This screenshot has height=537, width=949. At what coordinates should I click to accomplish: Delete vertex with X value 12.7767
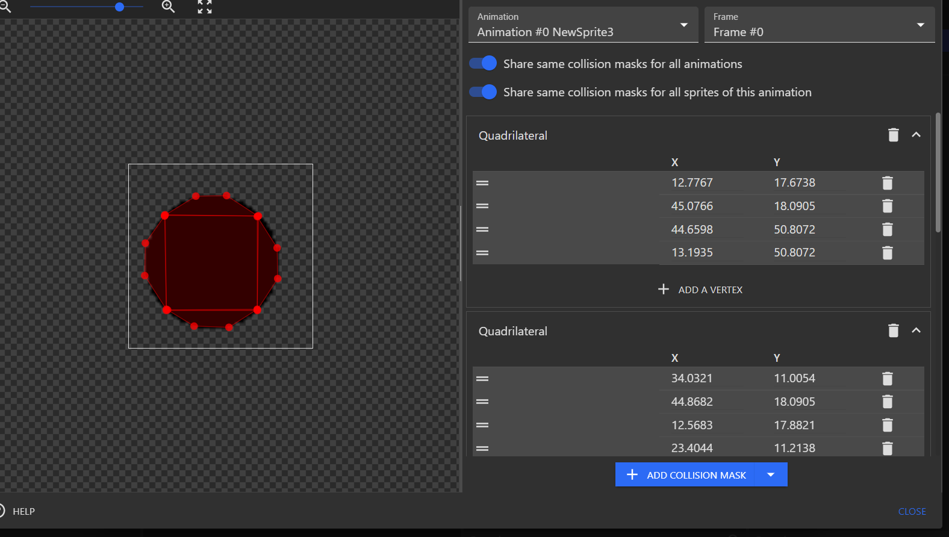click(x=887, y=183)
